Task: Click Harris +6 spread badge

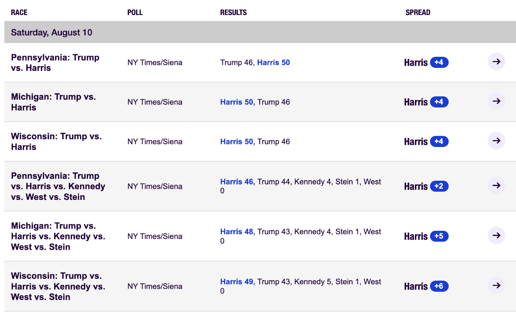Action: coord(439,286)
